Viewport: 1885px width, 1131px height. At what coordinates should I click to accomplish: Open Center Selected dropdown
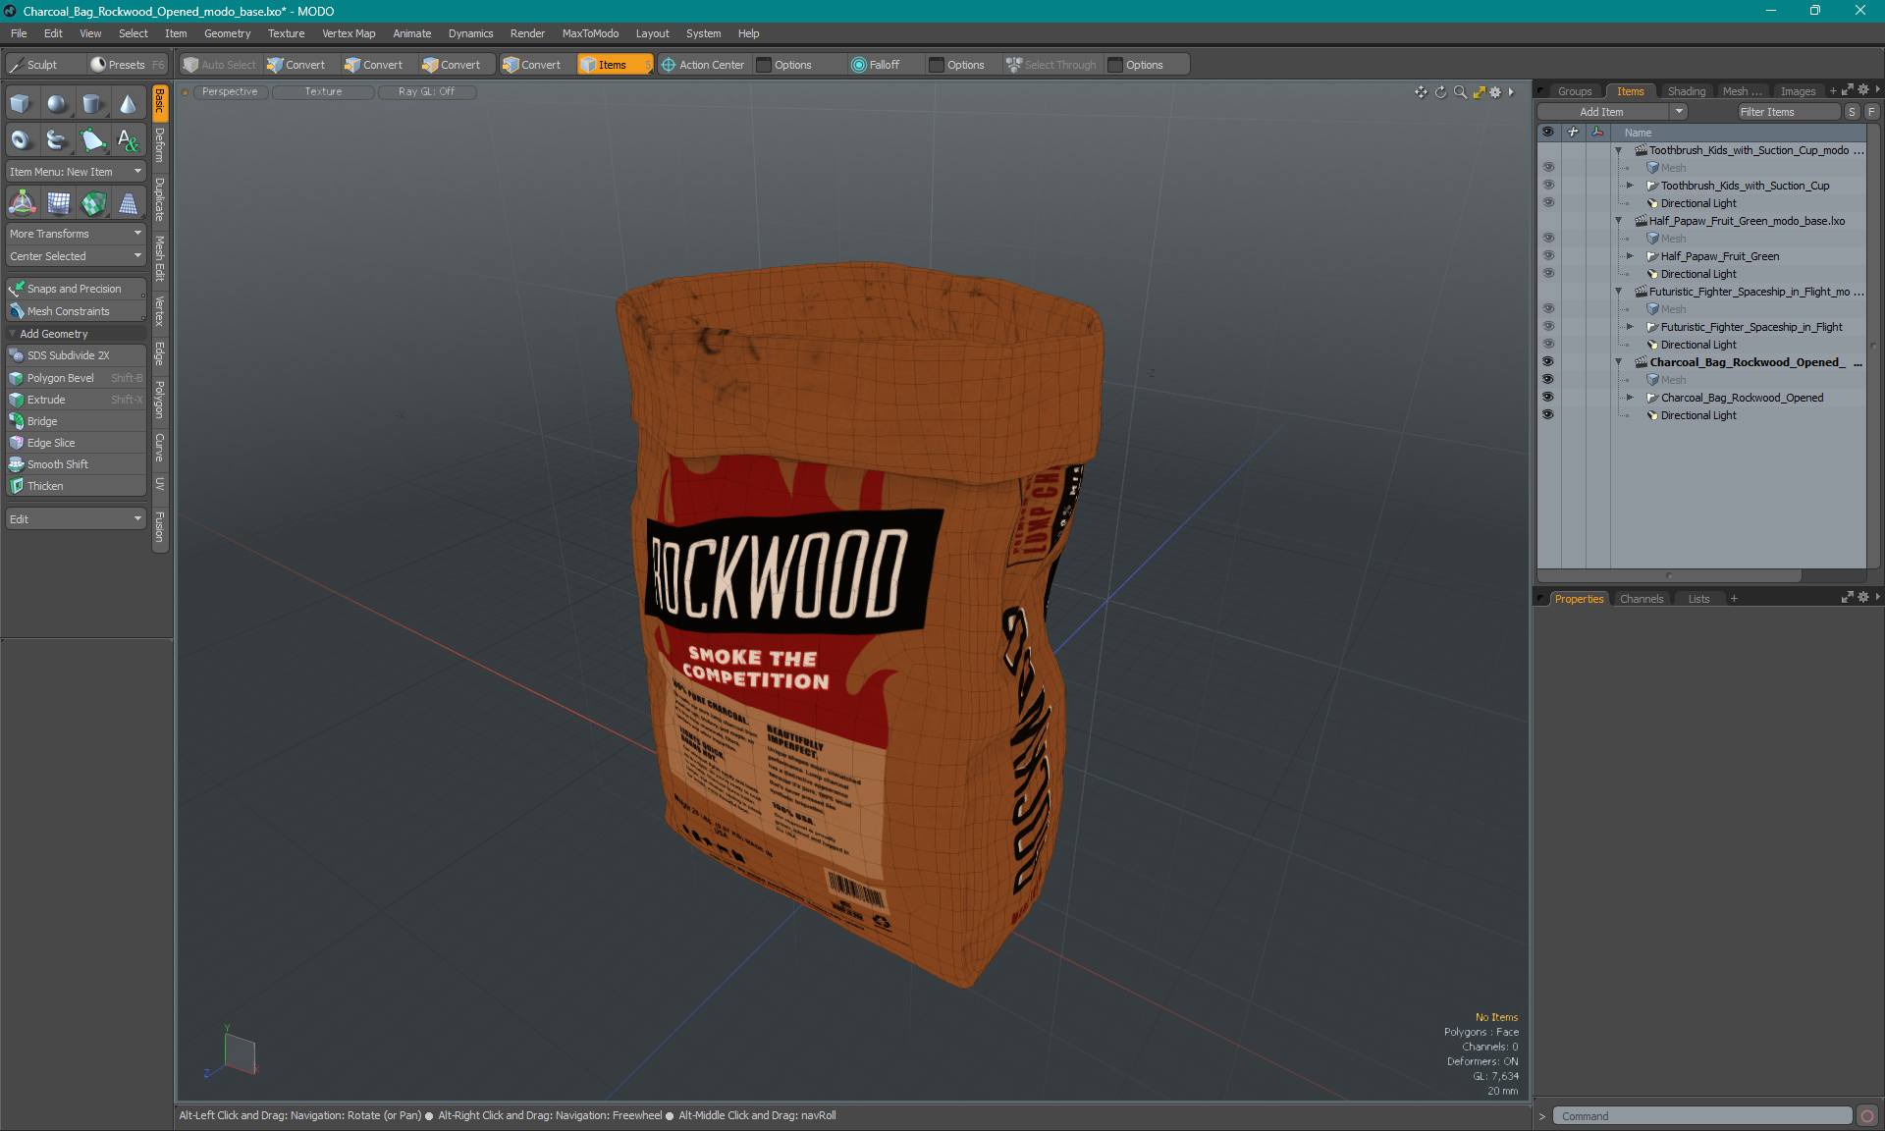click(76, 256)
